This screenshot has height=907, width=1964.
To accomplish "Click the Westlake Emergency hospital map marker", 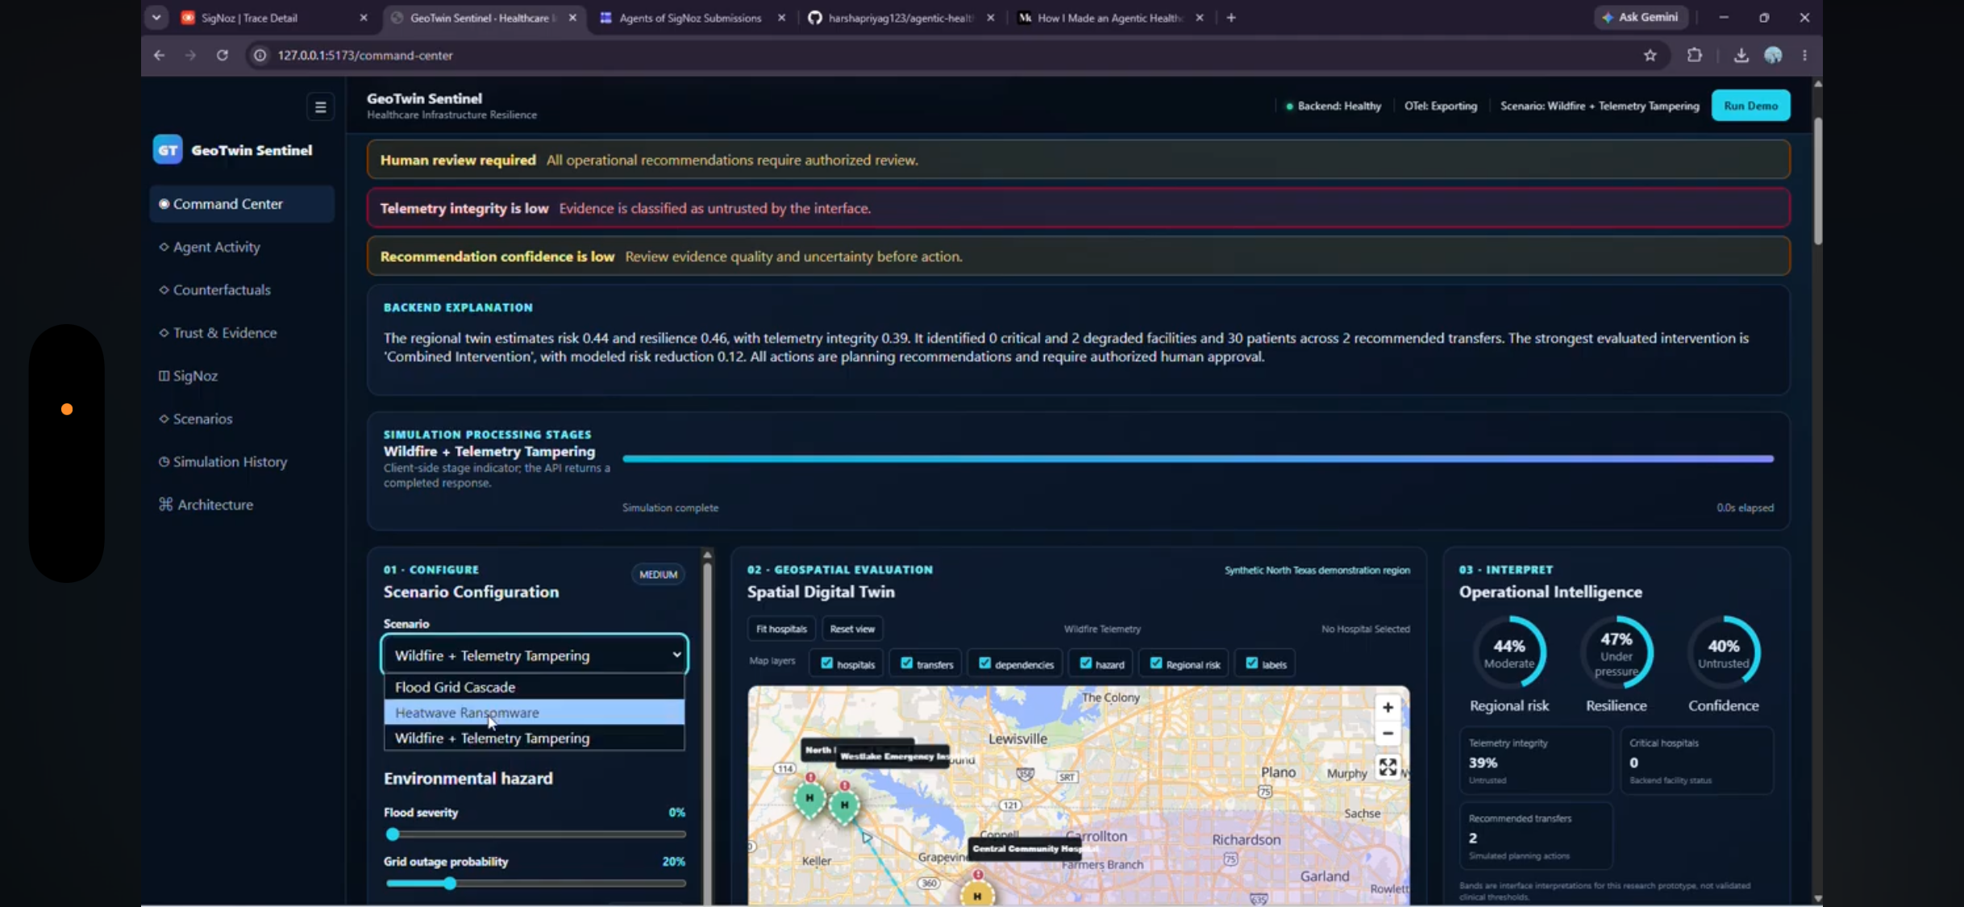I will click(844, 805).
